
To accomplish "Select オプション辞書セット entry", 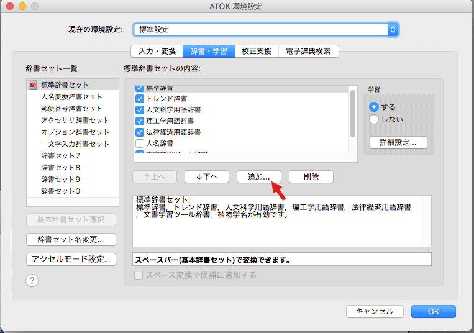I will tap(73, 132).
